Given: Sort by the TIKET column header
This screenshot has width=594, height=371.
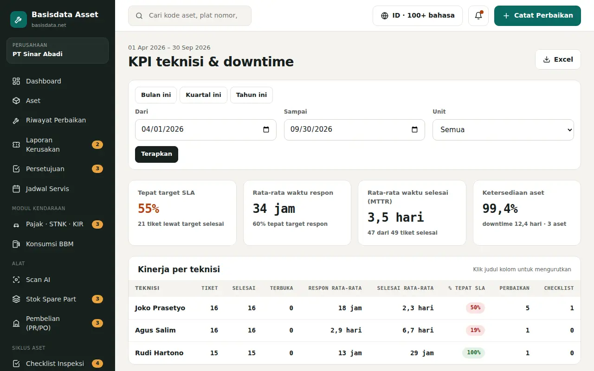Looking at the screenshot, I should (x=210, y=288).
